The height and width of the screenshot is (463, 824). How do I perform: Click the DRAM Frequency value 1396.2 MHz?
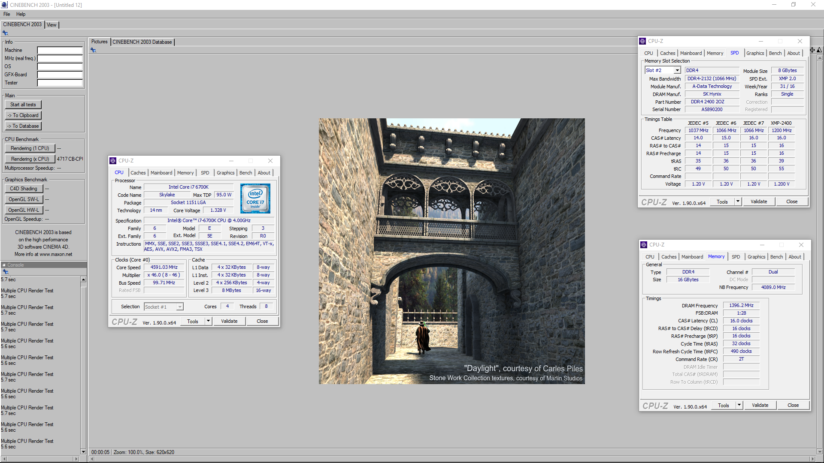741,305
